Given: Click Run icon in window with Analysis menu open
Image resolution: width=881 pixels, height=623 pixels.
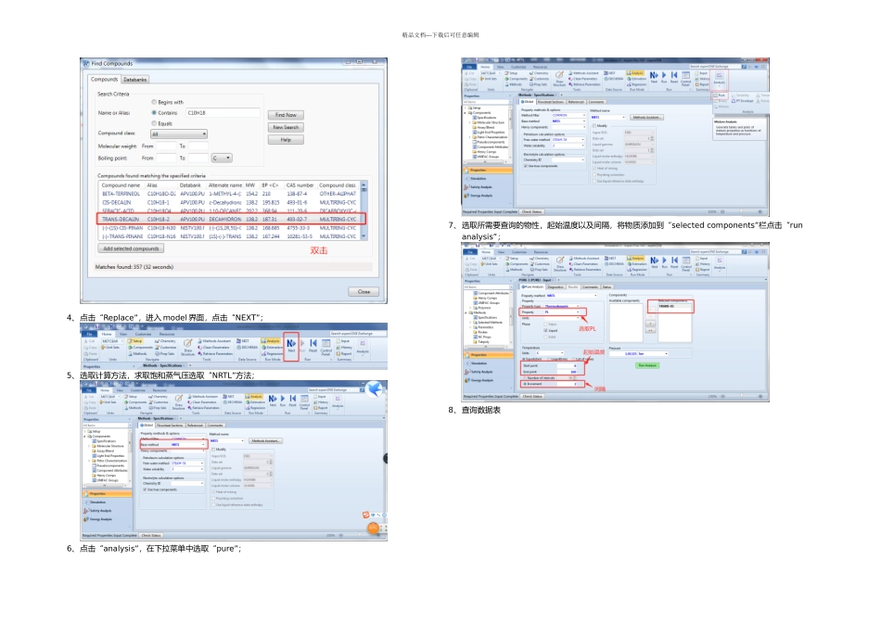Looking at the screenshot, I should (x=664, y=77).
